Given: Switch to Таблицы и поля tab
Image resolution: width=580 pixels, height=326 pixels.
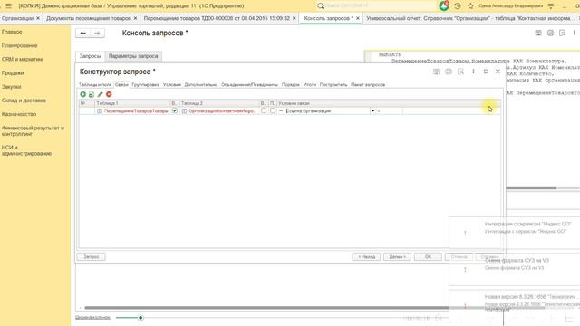Looking at the screenshot, I should pyautogui.click(x=95, y=84).
